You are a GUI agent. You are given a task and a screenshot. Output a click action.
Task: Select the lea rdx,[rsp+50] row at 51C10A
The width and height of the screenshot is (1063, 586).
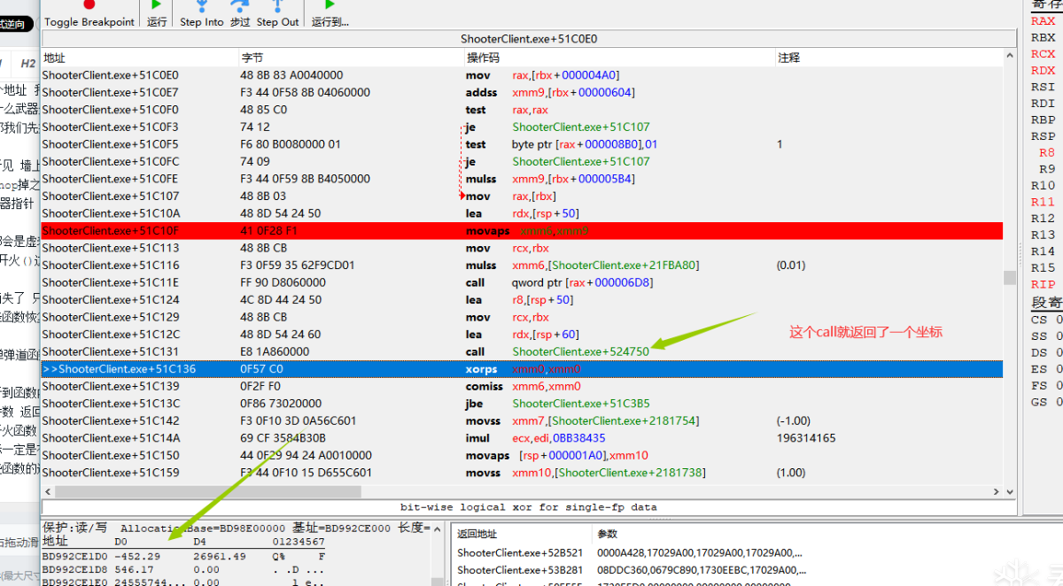pos(522,213)
